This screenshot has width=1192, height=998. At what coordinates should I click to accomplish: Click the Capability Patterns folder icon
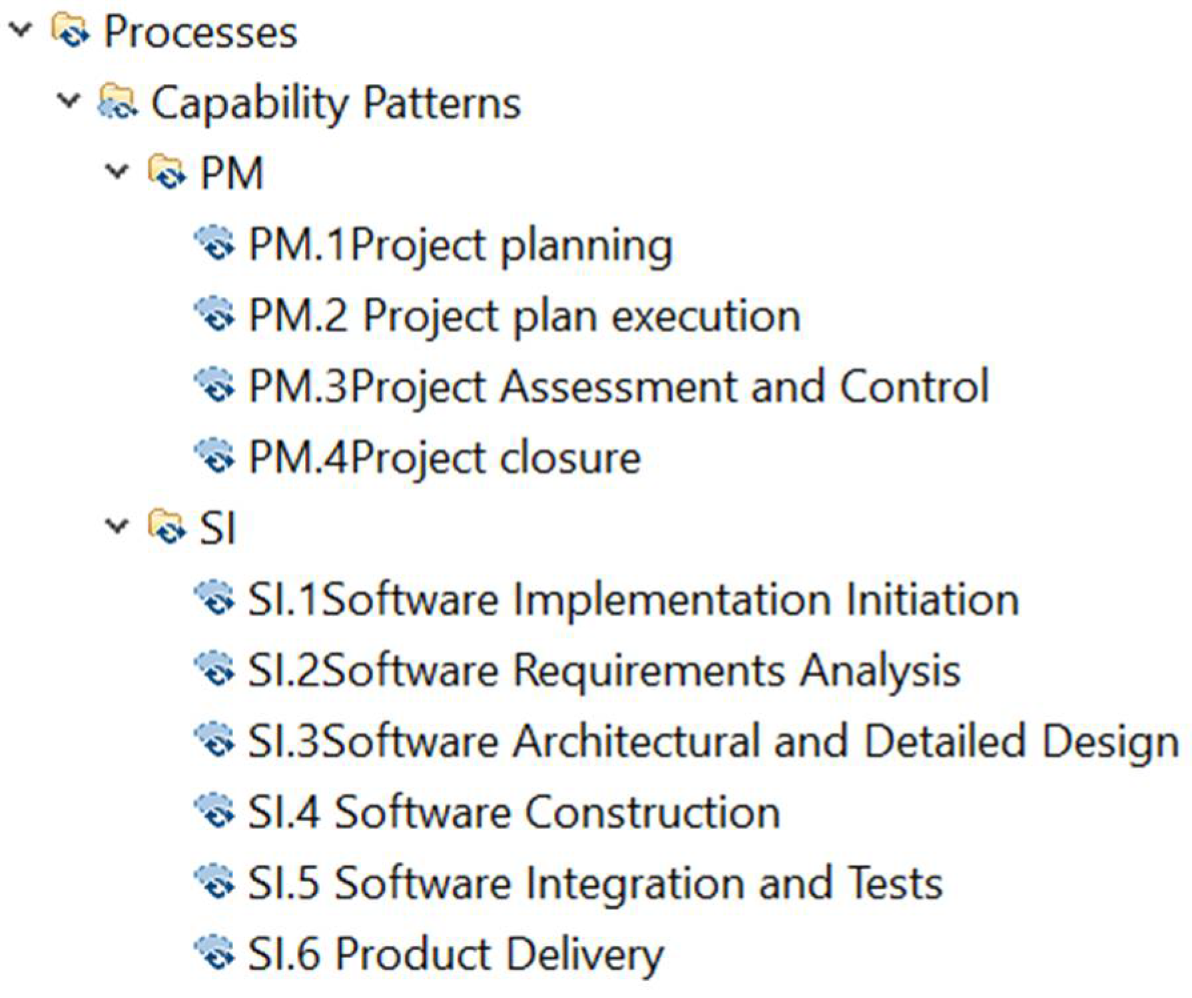coord(117,103)
